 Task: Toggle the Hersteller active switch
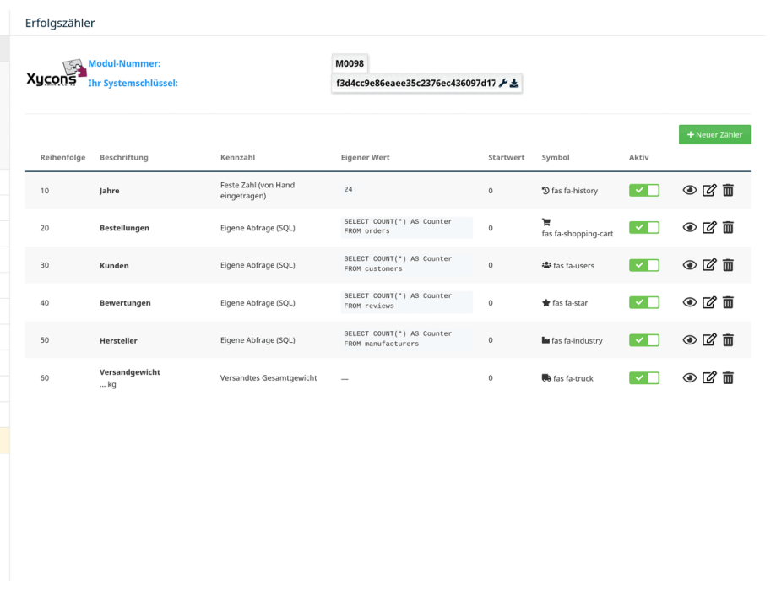point(644,340)
